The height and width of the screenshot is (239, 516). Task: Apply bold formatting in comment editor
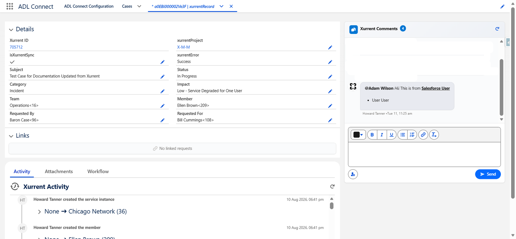click(372, 135)
